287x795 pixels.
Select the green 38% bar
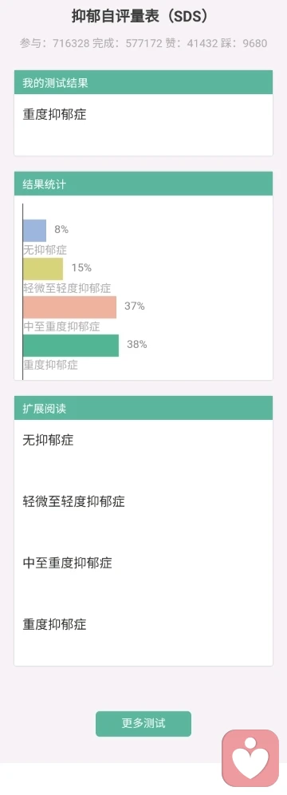[71, 346]
